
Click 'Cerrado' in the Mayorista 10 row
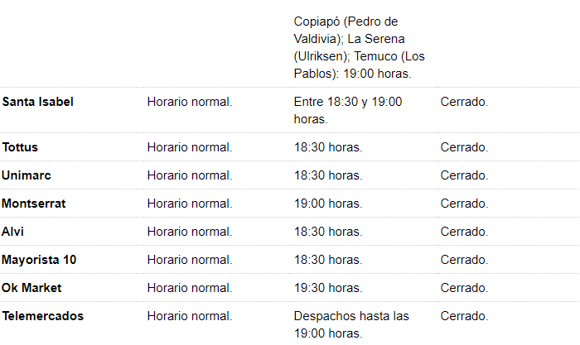(x=464, y=260)
